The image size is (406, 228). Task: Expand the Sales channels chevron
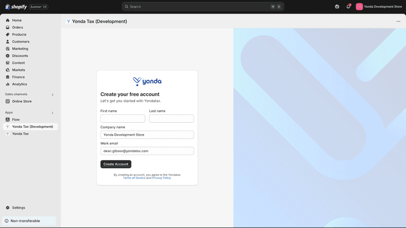tap(52, 94)
